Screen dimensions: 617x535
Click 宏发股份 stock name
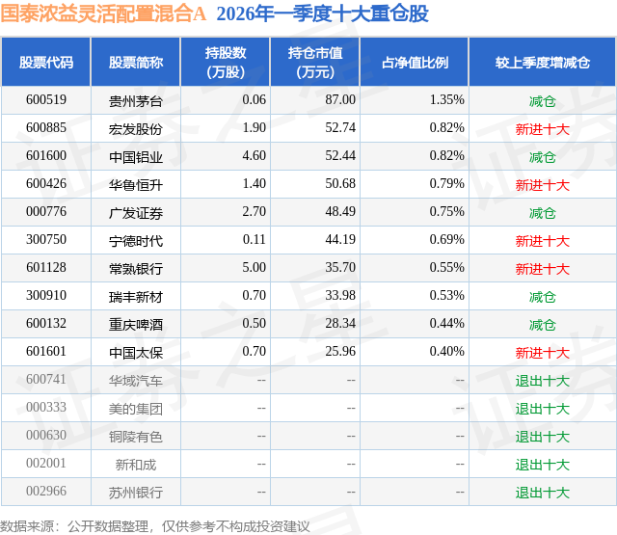136,129
